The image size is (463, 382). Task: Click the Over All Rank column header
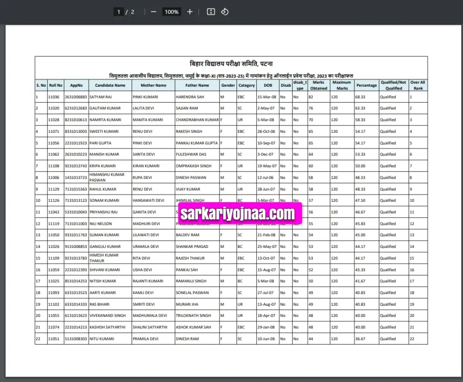point(418,85)
